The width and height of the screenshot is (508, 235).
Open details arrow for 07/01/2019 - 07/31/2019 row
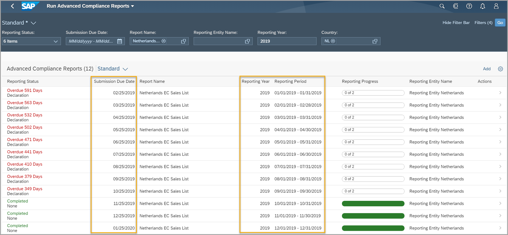tap(500, 167)
